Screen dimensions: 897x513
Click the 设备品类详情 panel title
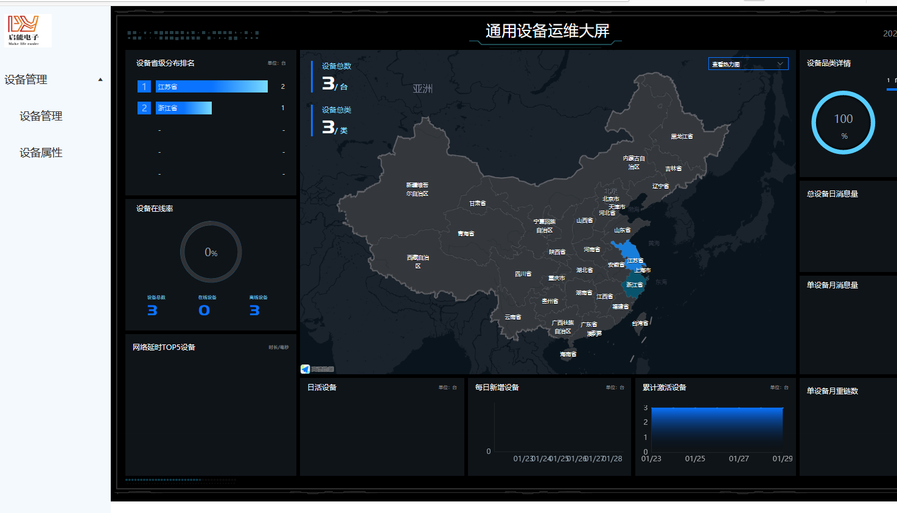click(829, 63)
